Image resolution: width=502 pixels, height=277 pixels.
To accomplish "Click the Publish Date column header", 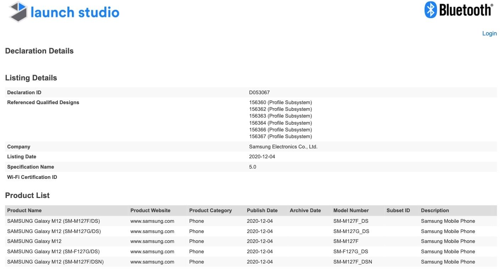I will coord(262,210).
